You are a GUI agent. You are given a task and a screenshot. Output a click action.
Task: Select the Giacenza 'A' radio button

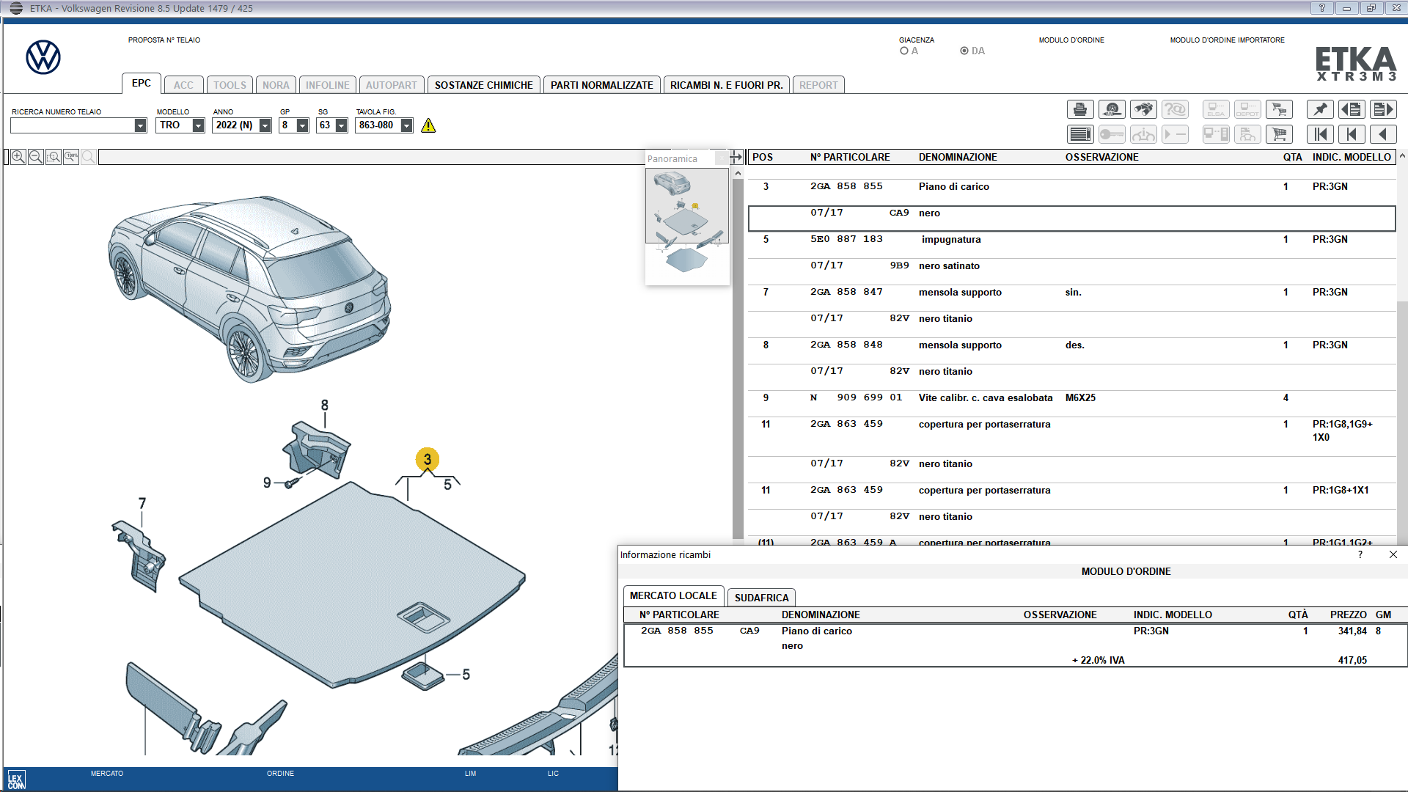[x=904, y=51]
